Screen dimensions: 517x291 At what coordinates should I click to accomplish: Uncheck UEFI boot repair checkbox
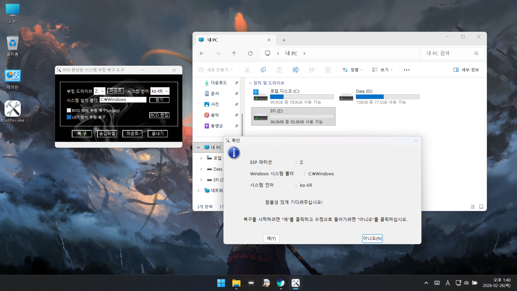pos(69,117)
